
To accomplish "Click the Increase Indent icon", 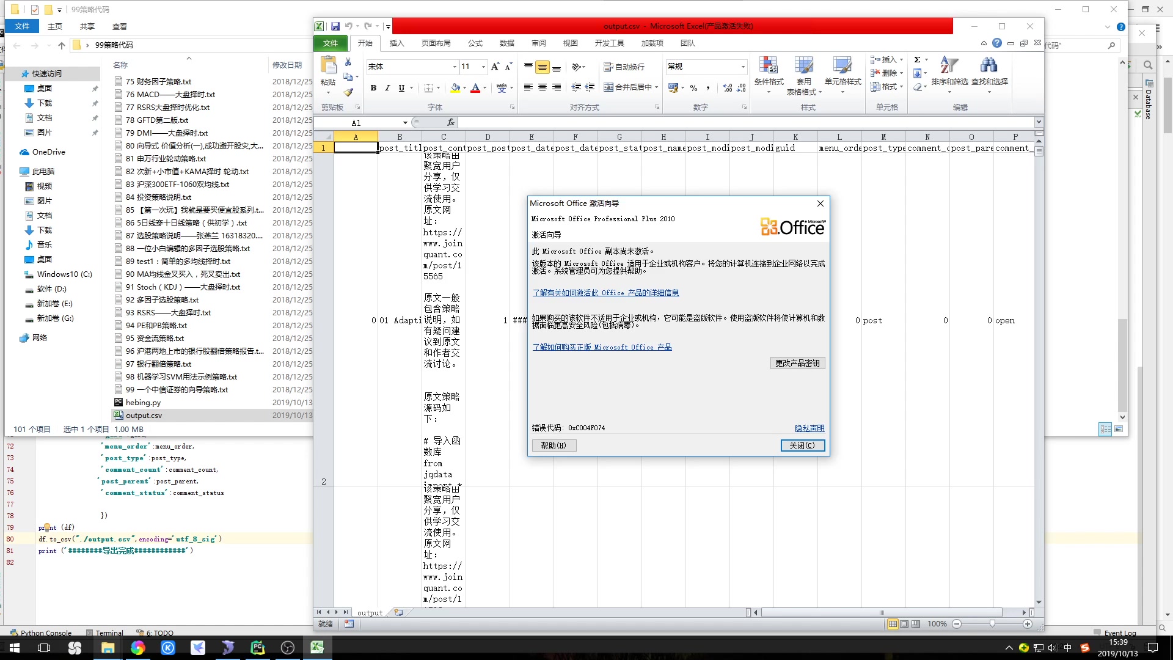I will coord(590,87).
